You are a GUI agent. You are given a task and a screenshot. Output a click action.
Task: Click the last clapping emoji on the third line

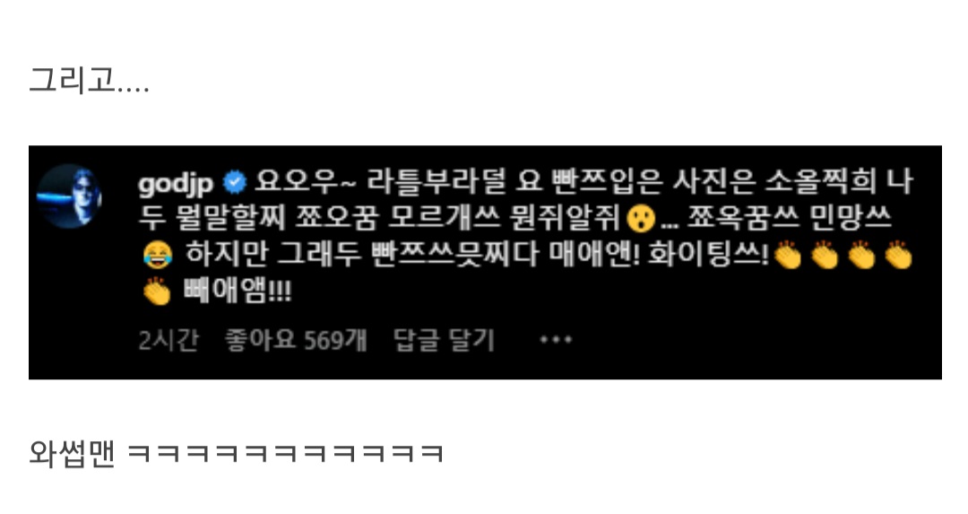click(x=899, y=255)
